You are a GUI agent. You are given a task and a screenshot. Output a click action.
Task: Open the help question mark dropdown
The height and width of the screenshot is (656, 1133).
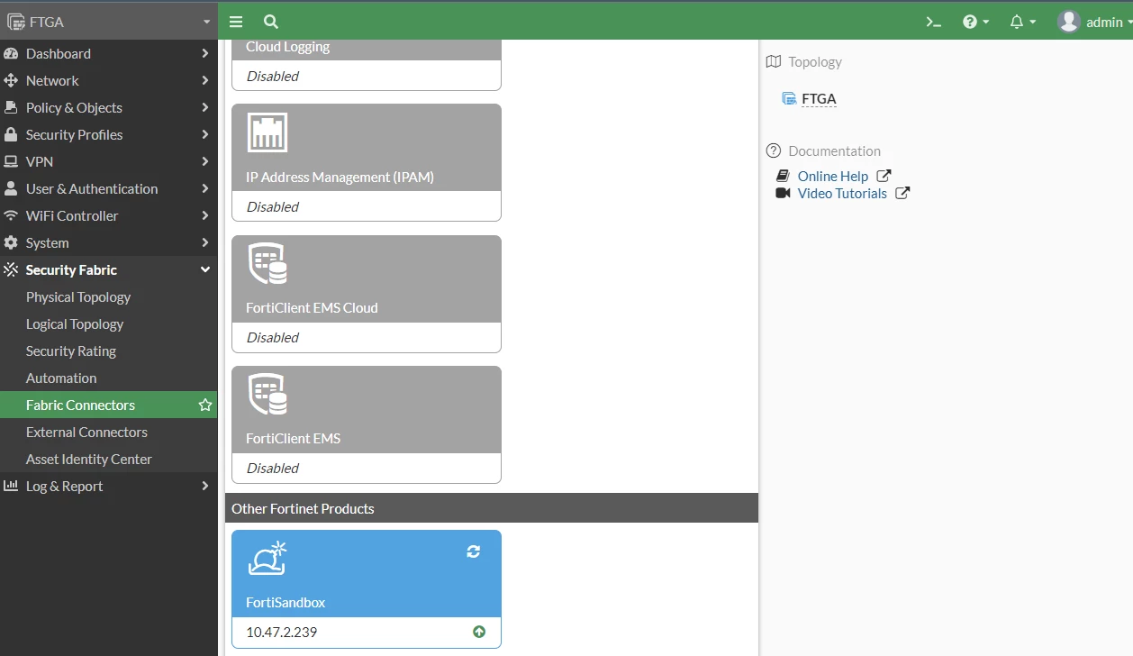pos(975,22)
